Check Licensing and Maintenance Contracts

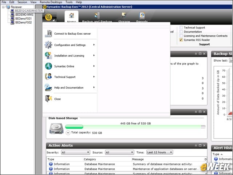[x=181, y=36]
